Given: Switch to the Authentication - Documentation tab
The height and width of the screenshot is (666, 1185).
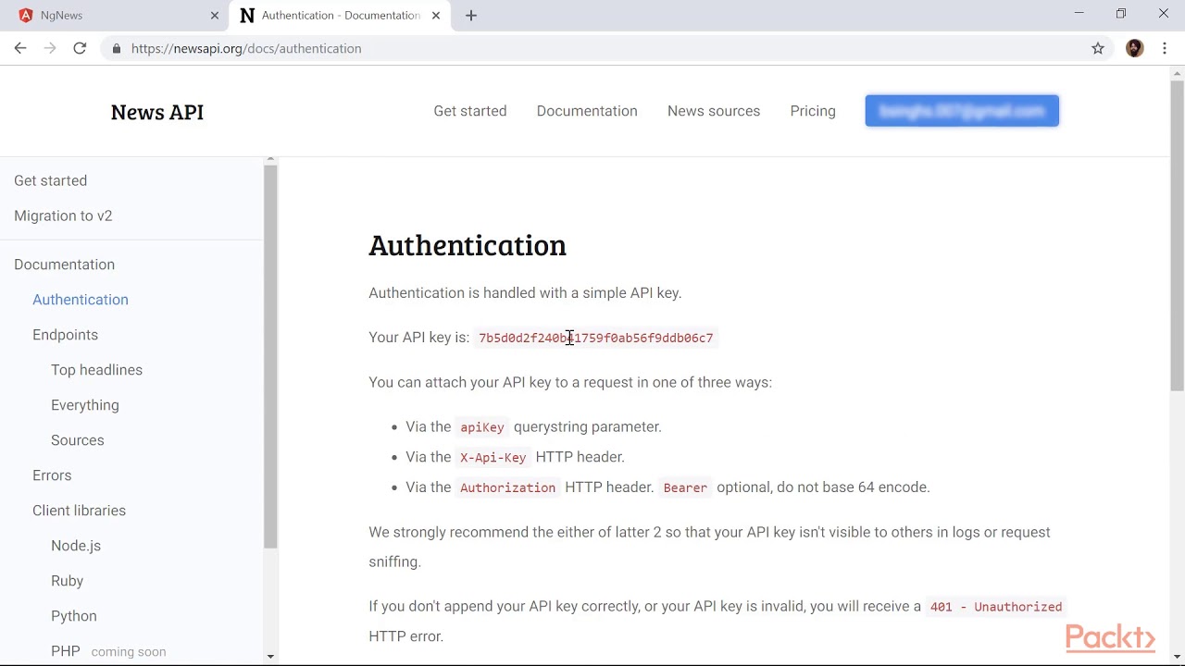Looking at the screenshot, I should 340,15.
